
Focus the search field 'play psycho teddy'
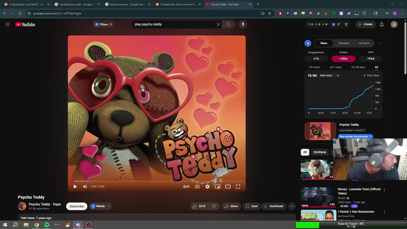pyautogui.click(x=174, y=24)
